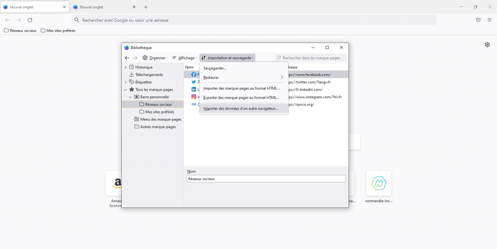Screen dimensions: 497x249
Task: Select Importer des données d'un autre navigateur
Action: point(241,109)
